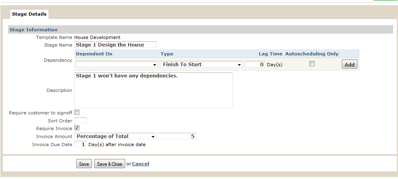This screenshot has height=179, width=398.
Task: Open the Dependent On dropdown
Action: click(x=117, y=65)
